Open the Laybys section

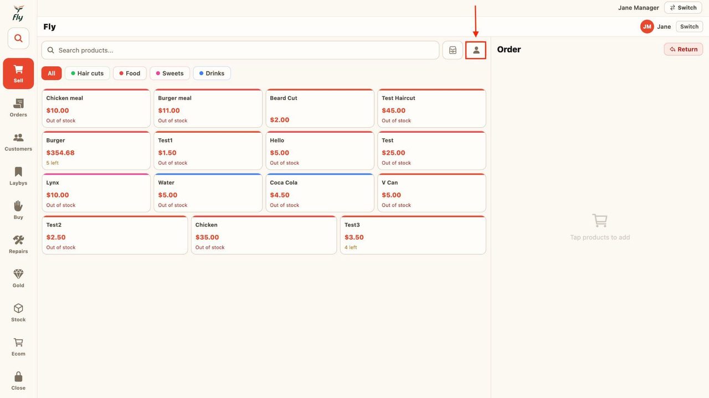point(18,176)
